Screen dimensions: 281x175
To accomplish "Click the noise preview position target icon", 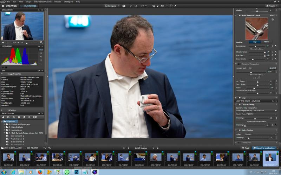I will pyautogui.click(x=273, y=20).
